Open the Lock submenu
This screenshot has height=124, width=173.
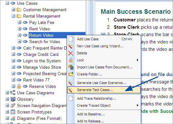point(104,60)
